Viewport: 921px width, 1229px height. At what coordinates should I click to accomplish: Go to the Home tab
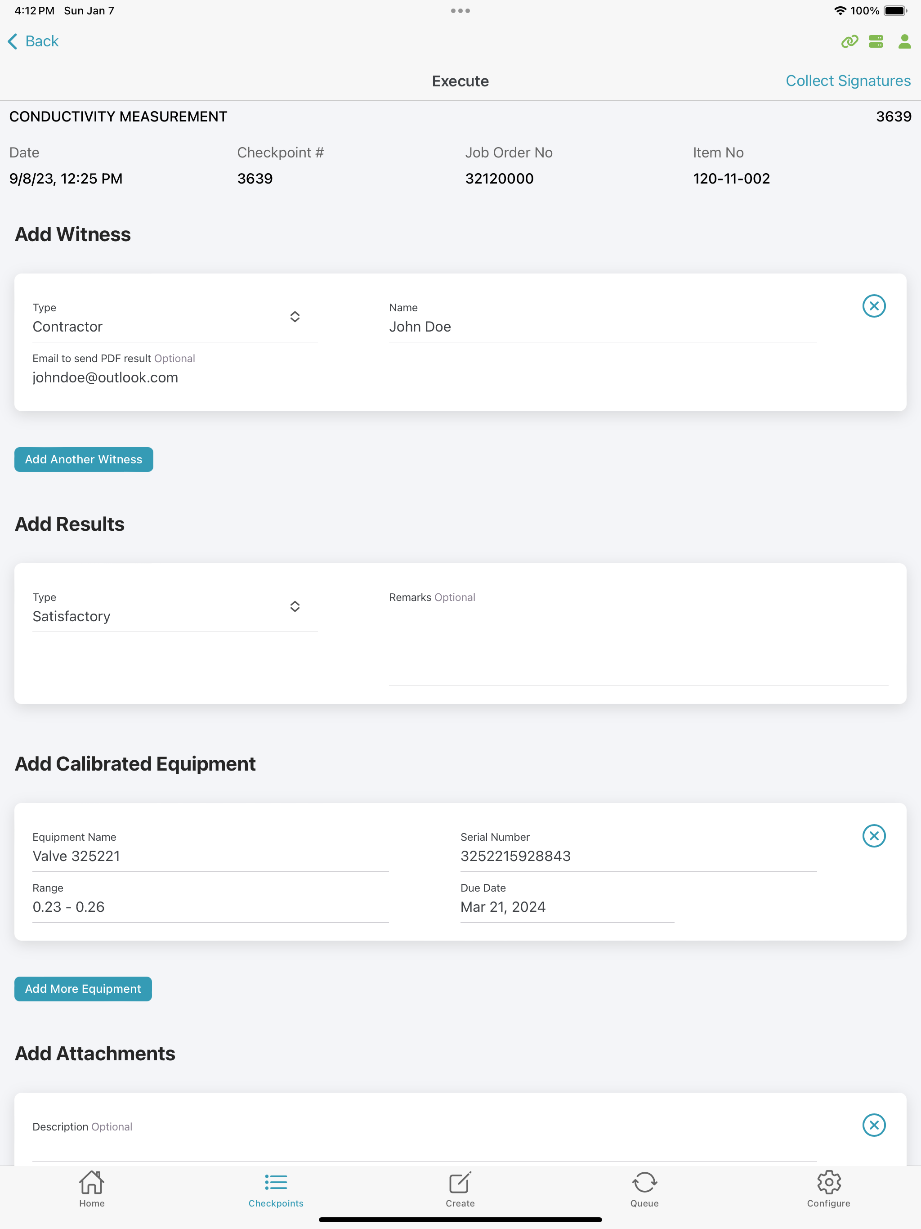[92, 1189]
